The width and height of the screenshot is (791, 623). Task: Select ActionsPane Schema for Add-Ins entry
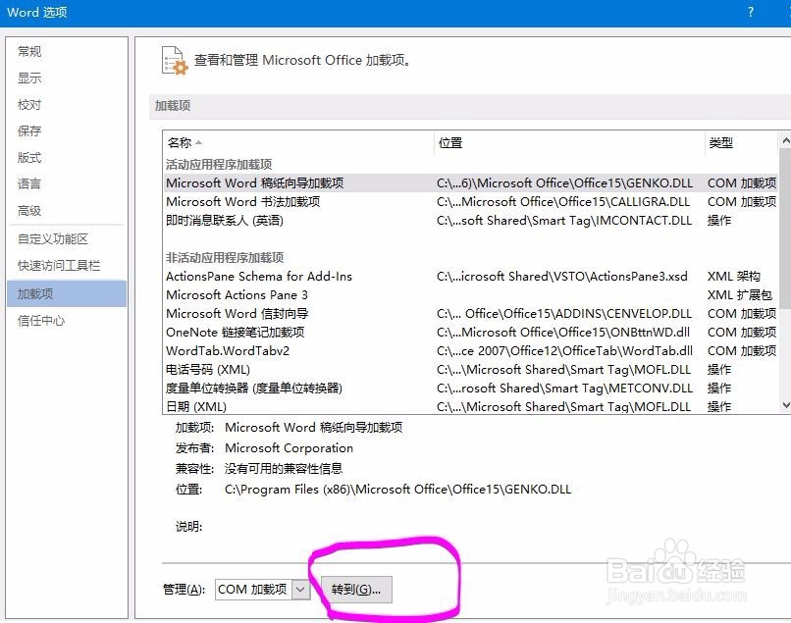coord(258,276)
